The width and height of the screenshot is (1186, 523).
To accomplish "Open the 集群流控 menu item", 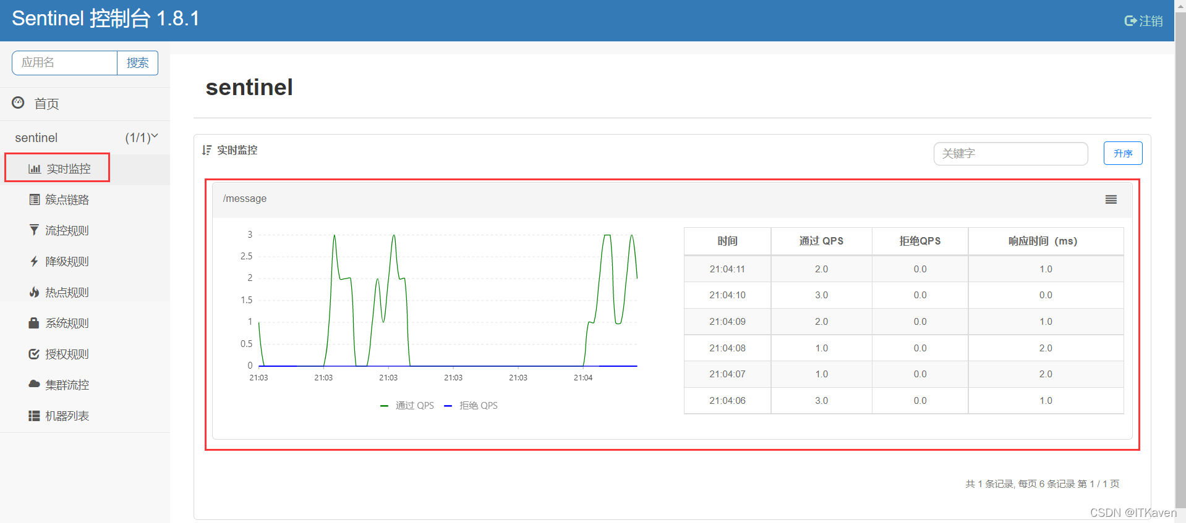I will coord(85,385).
